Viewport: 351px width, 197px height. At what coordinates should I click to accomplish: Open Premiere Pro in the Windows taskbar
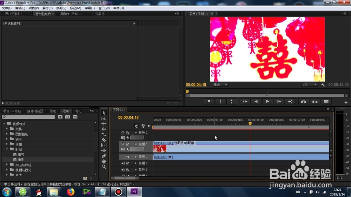134,192
